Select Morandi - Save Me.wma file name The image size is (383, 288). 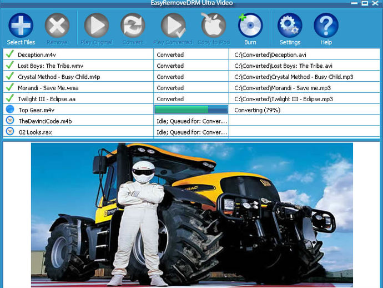click(x=48, y=88)
